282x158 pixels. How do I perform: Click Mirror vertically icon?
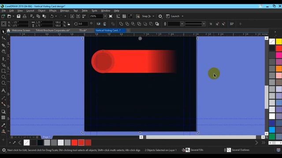tap(104, 24)
